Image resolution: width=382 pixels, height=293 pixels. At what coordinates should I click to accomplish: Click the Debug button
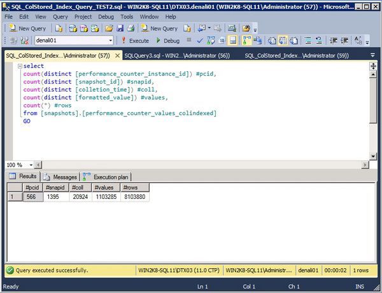[167, 41]
